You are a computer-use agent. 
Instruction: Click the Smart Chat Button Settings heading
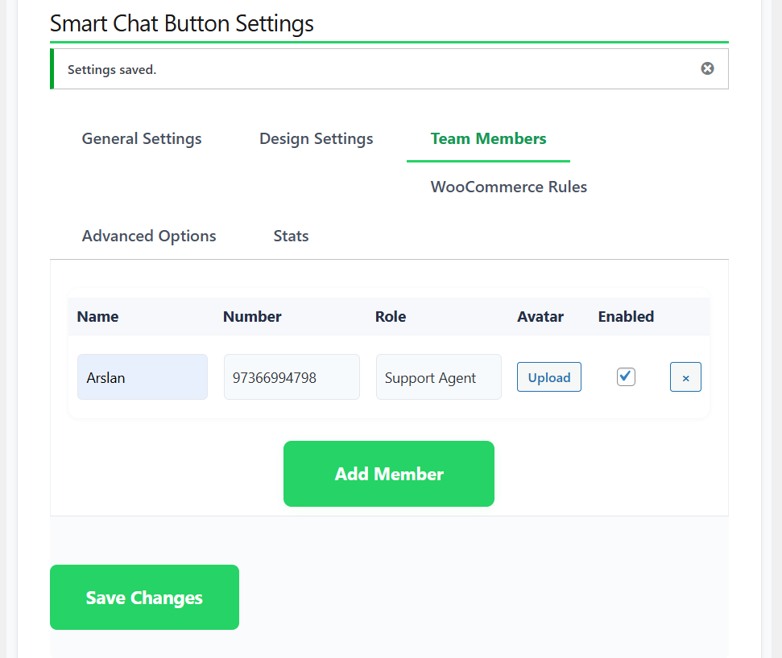click(x=182, y=23)
